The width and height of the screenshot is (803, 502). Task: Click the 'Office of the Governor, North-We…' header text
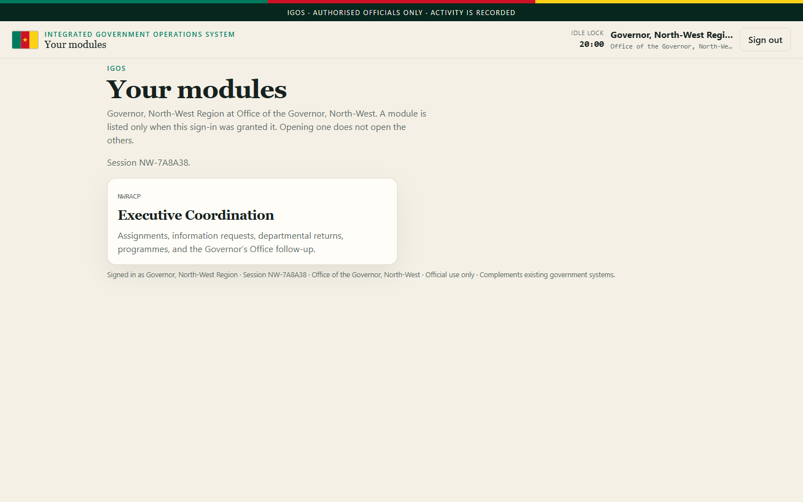pyautogui.click(x=671, y=46)
